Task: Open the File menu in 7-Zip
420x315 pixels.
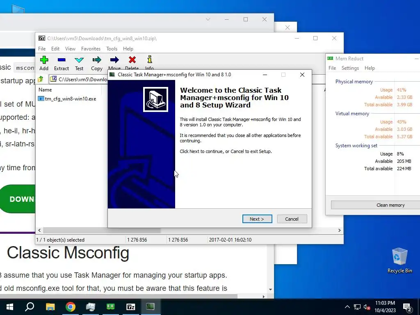Action: (42, 49)
